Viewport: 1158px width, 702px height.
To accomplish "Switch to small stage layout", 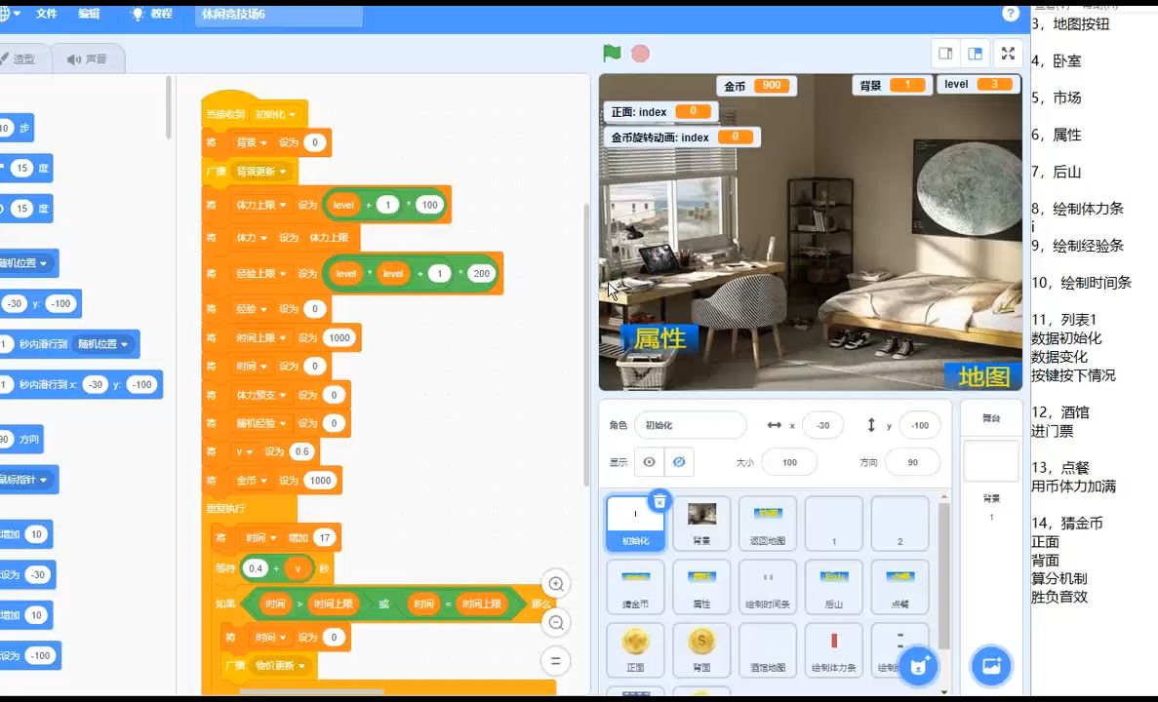I will pos(945,54).
